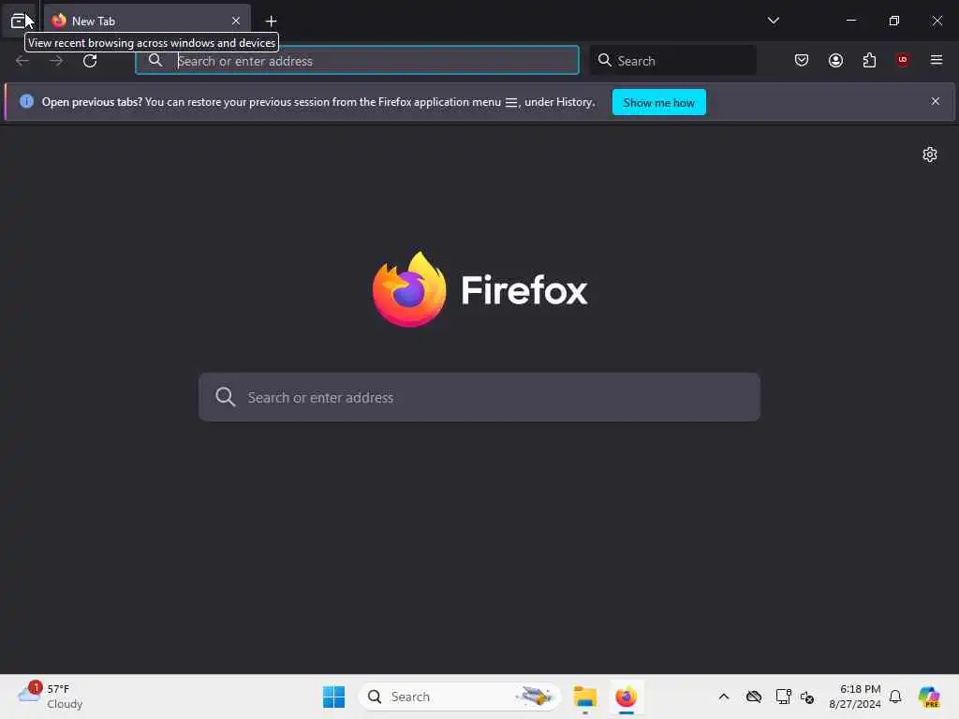Close the New Tab tab
This screenshot has width=959, height=719.
(236, 21)
